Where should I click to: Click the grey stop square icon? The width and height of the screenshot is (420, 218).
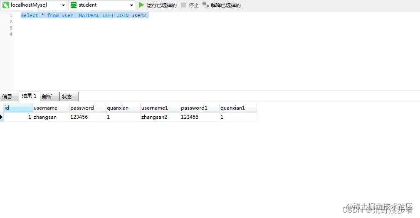coord(184,5)
